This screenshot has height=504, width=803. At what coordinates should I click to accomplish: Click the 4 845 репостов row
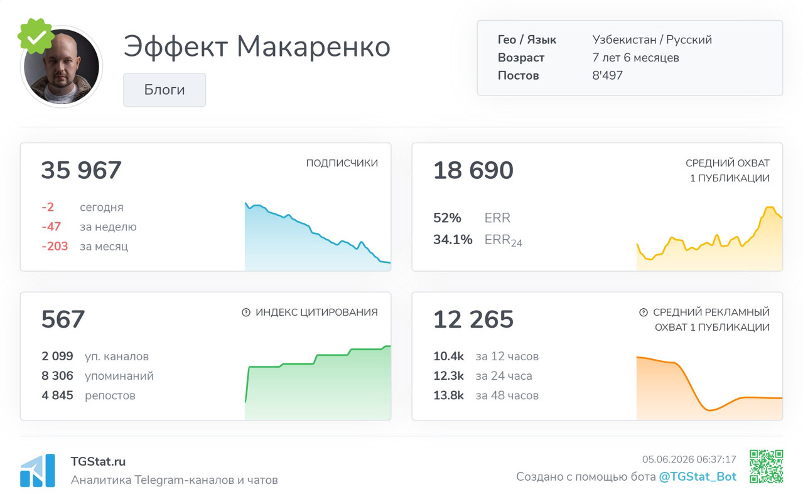click(89, 395)
